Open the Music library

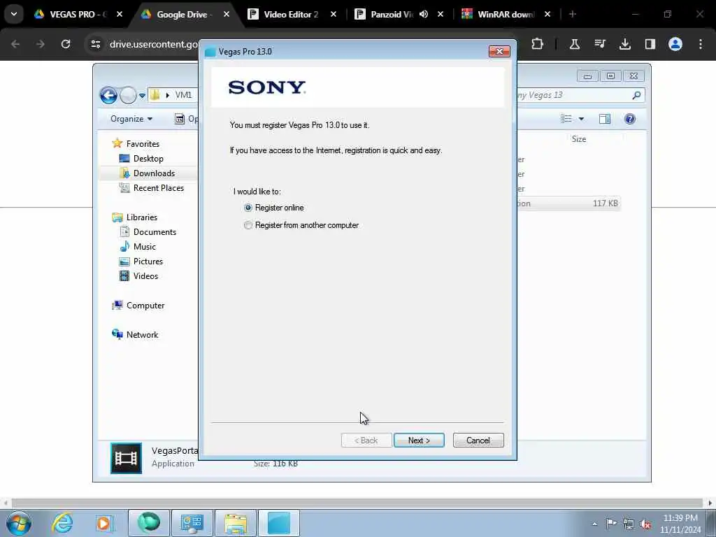[144, 247]
